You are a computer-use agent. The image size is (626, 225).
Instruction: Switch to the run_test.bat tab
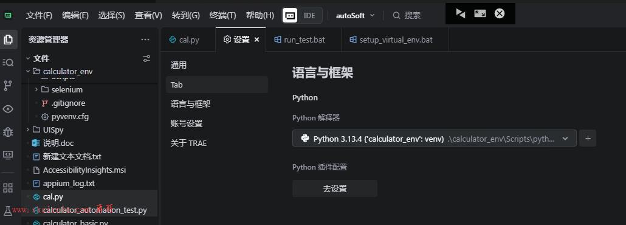(x=304, y=40)
